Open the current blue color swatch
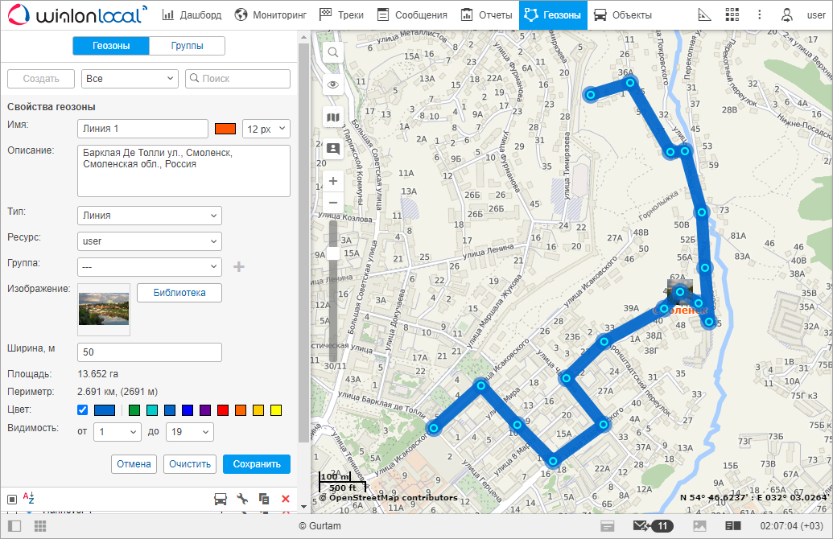This screenshot has height=539, width=833. [105, 410]
